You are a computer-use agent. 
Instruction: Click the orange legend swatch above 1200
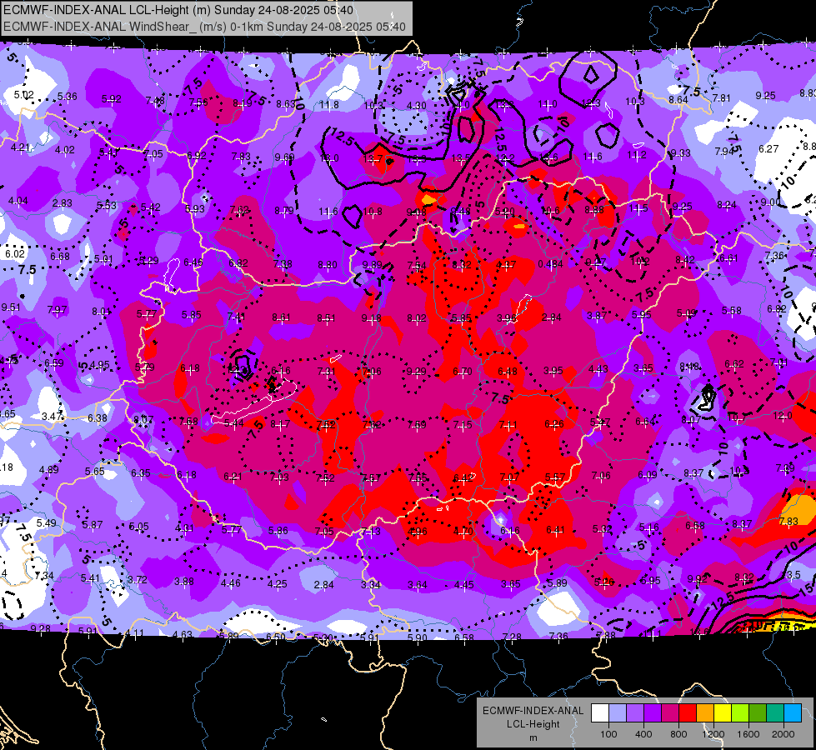(705, 713)
